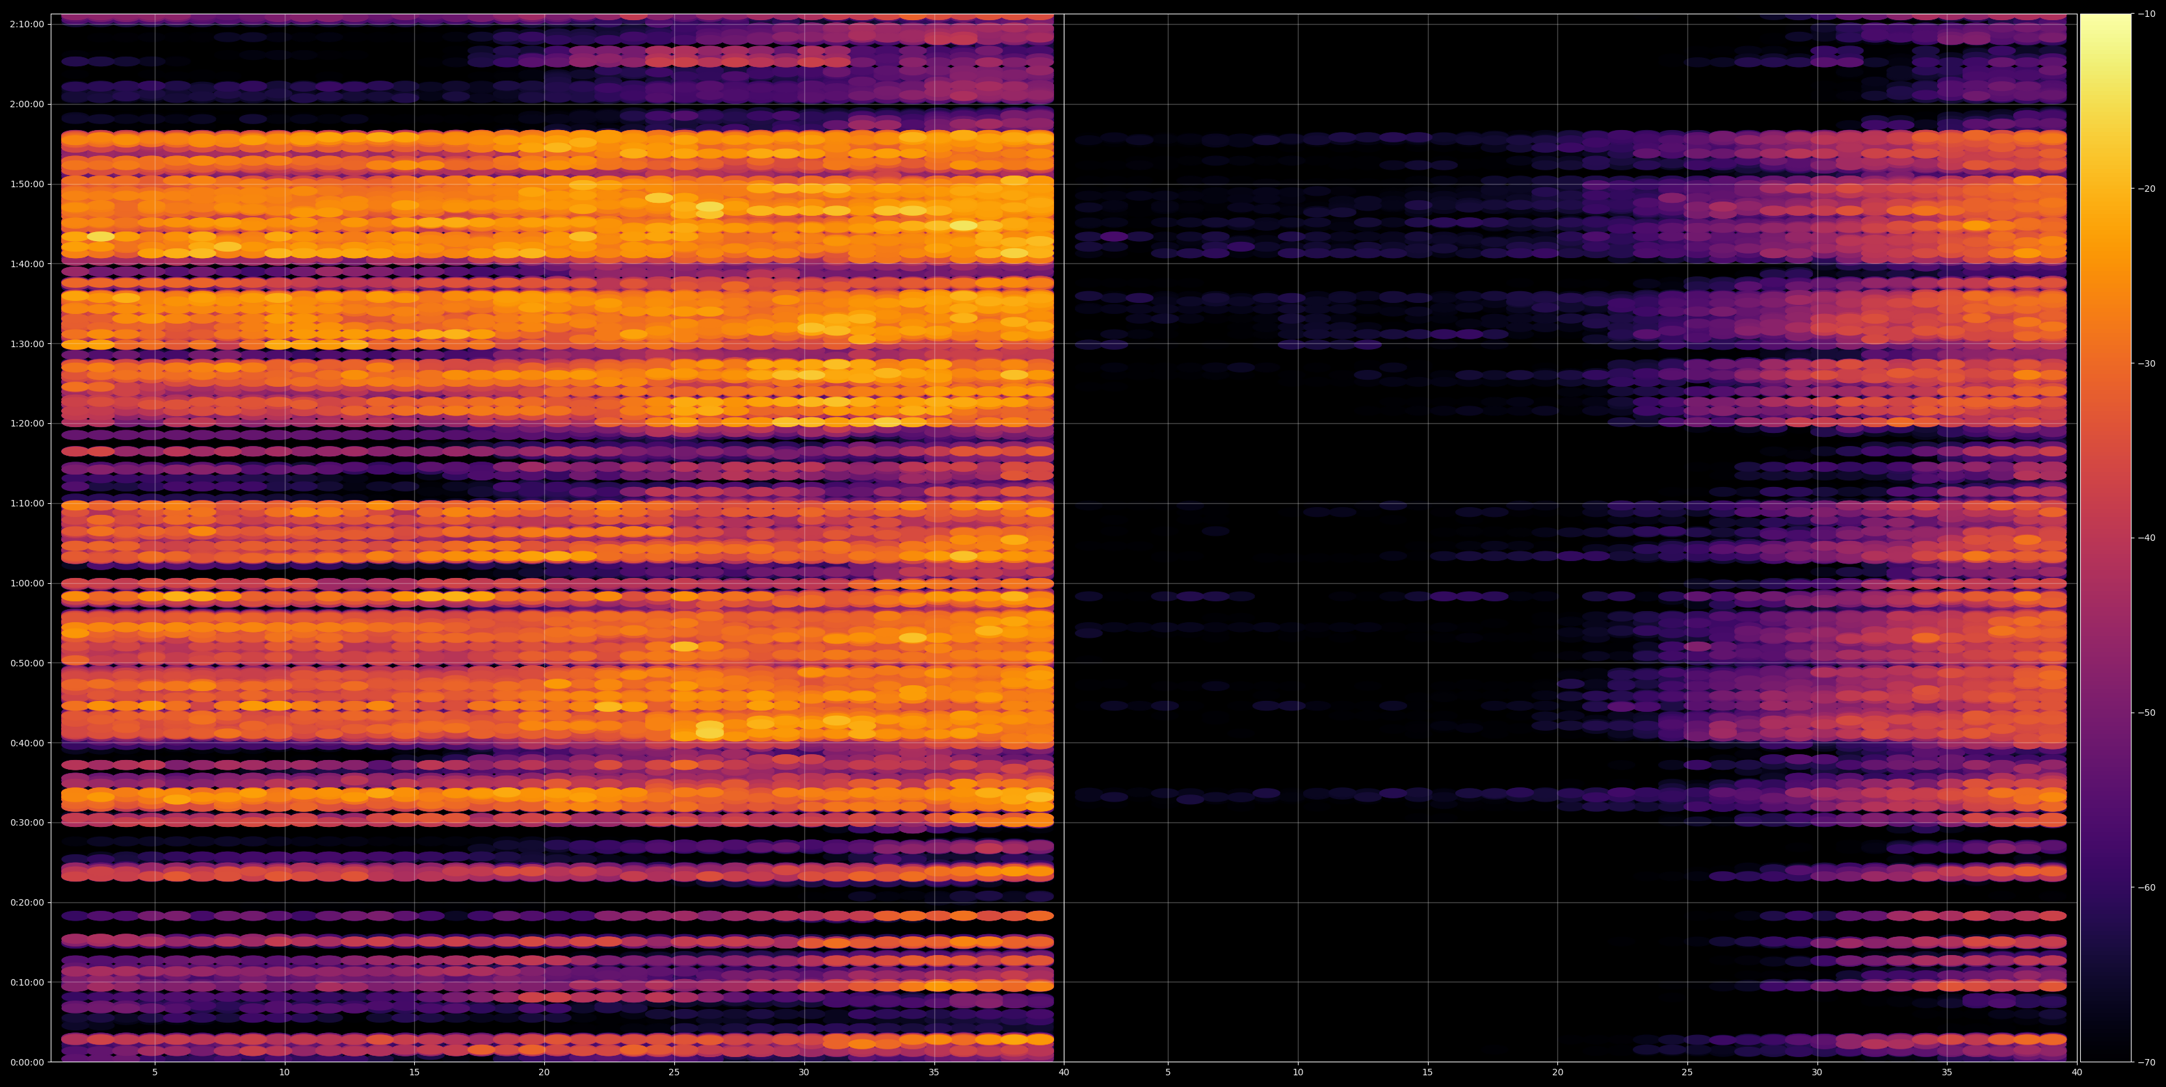Select x-axis label 20 of the left heatmap
Viewport: 2166px width, 1087px height.
544,1073
